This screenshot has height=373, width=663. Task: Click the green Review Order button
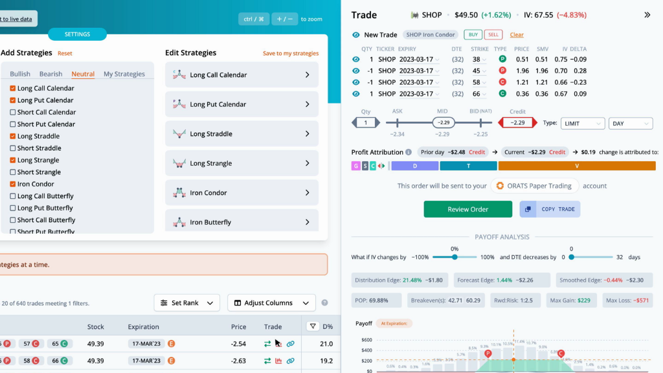(x=468, y=209)
